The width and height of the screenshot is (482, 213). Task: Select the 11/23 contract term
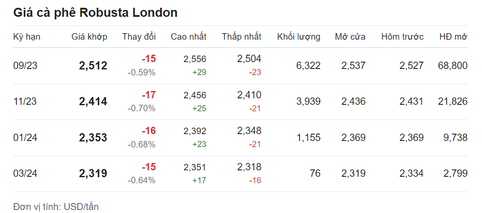tap(25, 102)
